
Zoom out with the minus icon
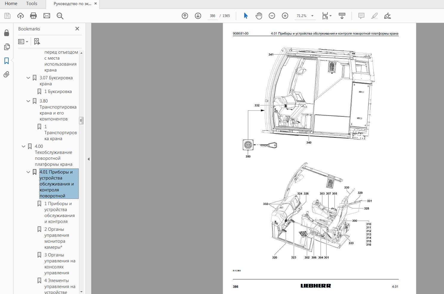[x=272, y=16]
